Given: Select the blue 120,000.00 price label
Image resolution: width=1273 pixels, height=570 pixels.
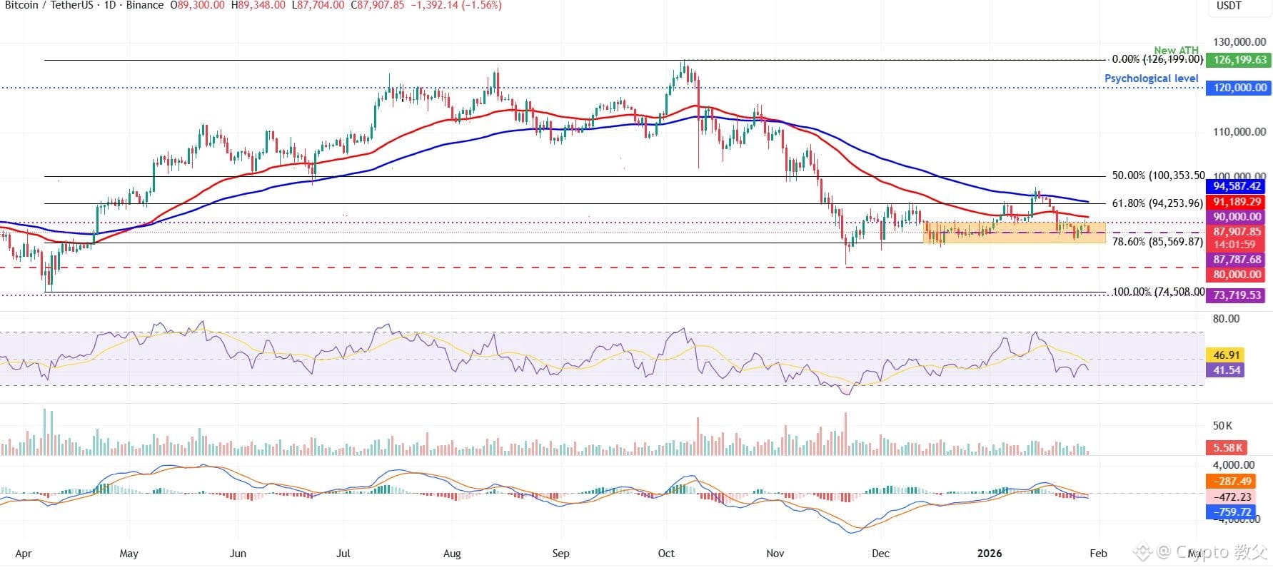Looking at the screenshot, I should point(1239,88).
